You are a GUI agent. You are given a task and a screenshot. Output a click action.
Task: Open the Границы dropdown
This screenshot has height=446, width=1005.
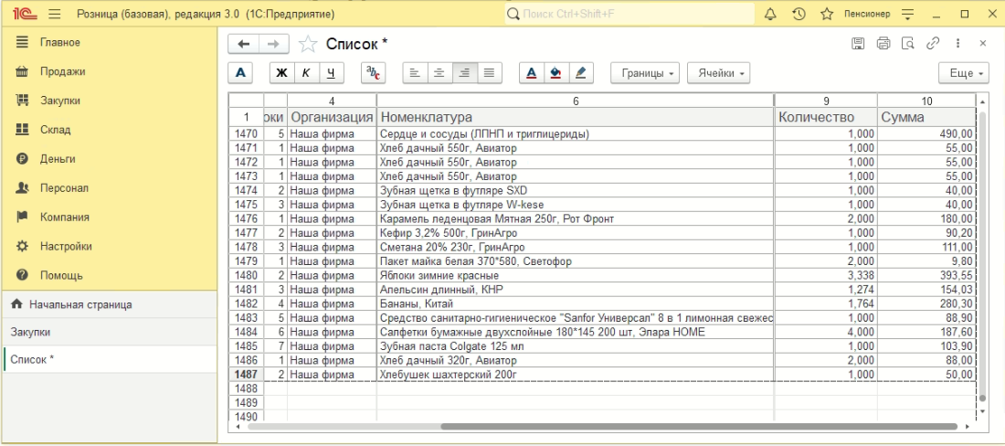tap(645, 73)
